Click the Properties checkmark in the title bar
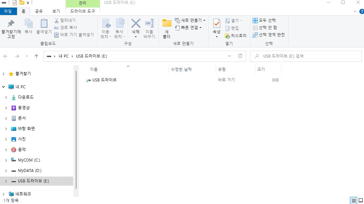The height and width of the screenshot is (204, 364). pos(15,3)
